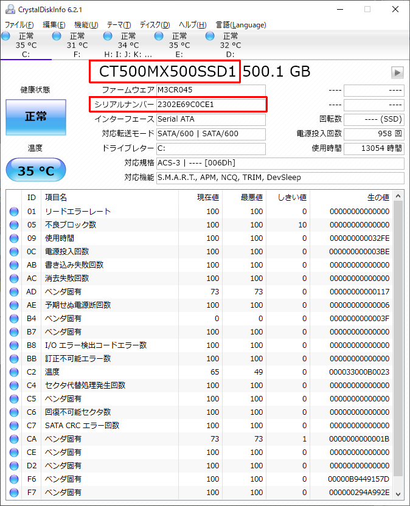Click status dot for AD ベンダ固有
This screenshot has width=410, height=506.
point(14,292)
